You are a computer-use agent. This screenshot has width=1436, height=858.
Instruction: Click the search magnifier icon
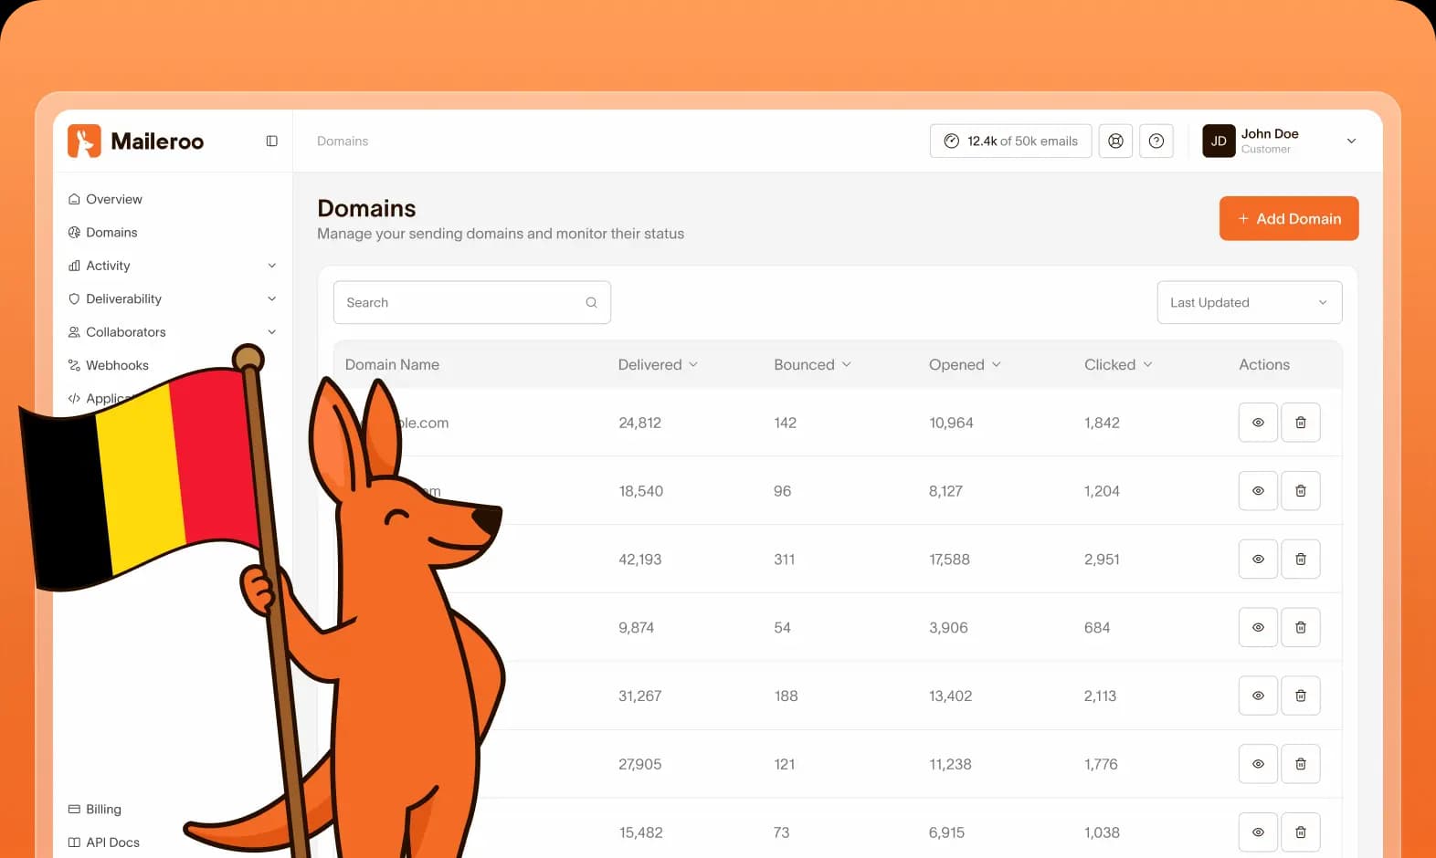pos(591,302)
